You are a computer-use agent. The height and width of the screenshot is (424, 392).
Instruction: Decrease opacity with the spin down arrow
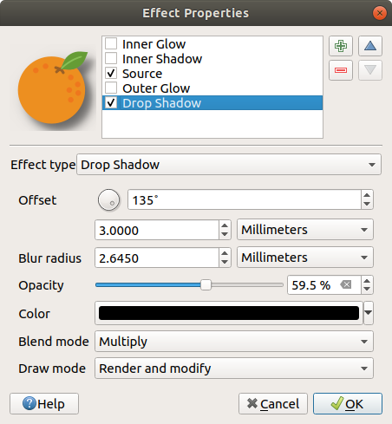[367, 290]
